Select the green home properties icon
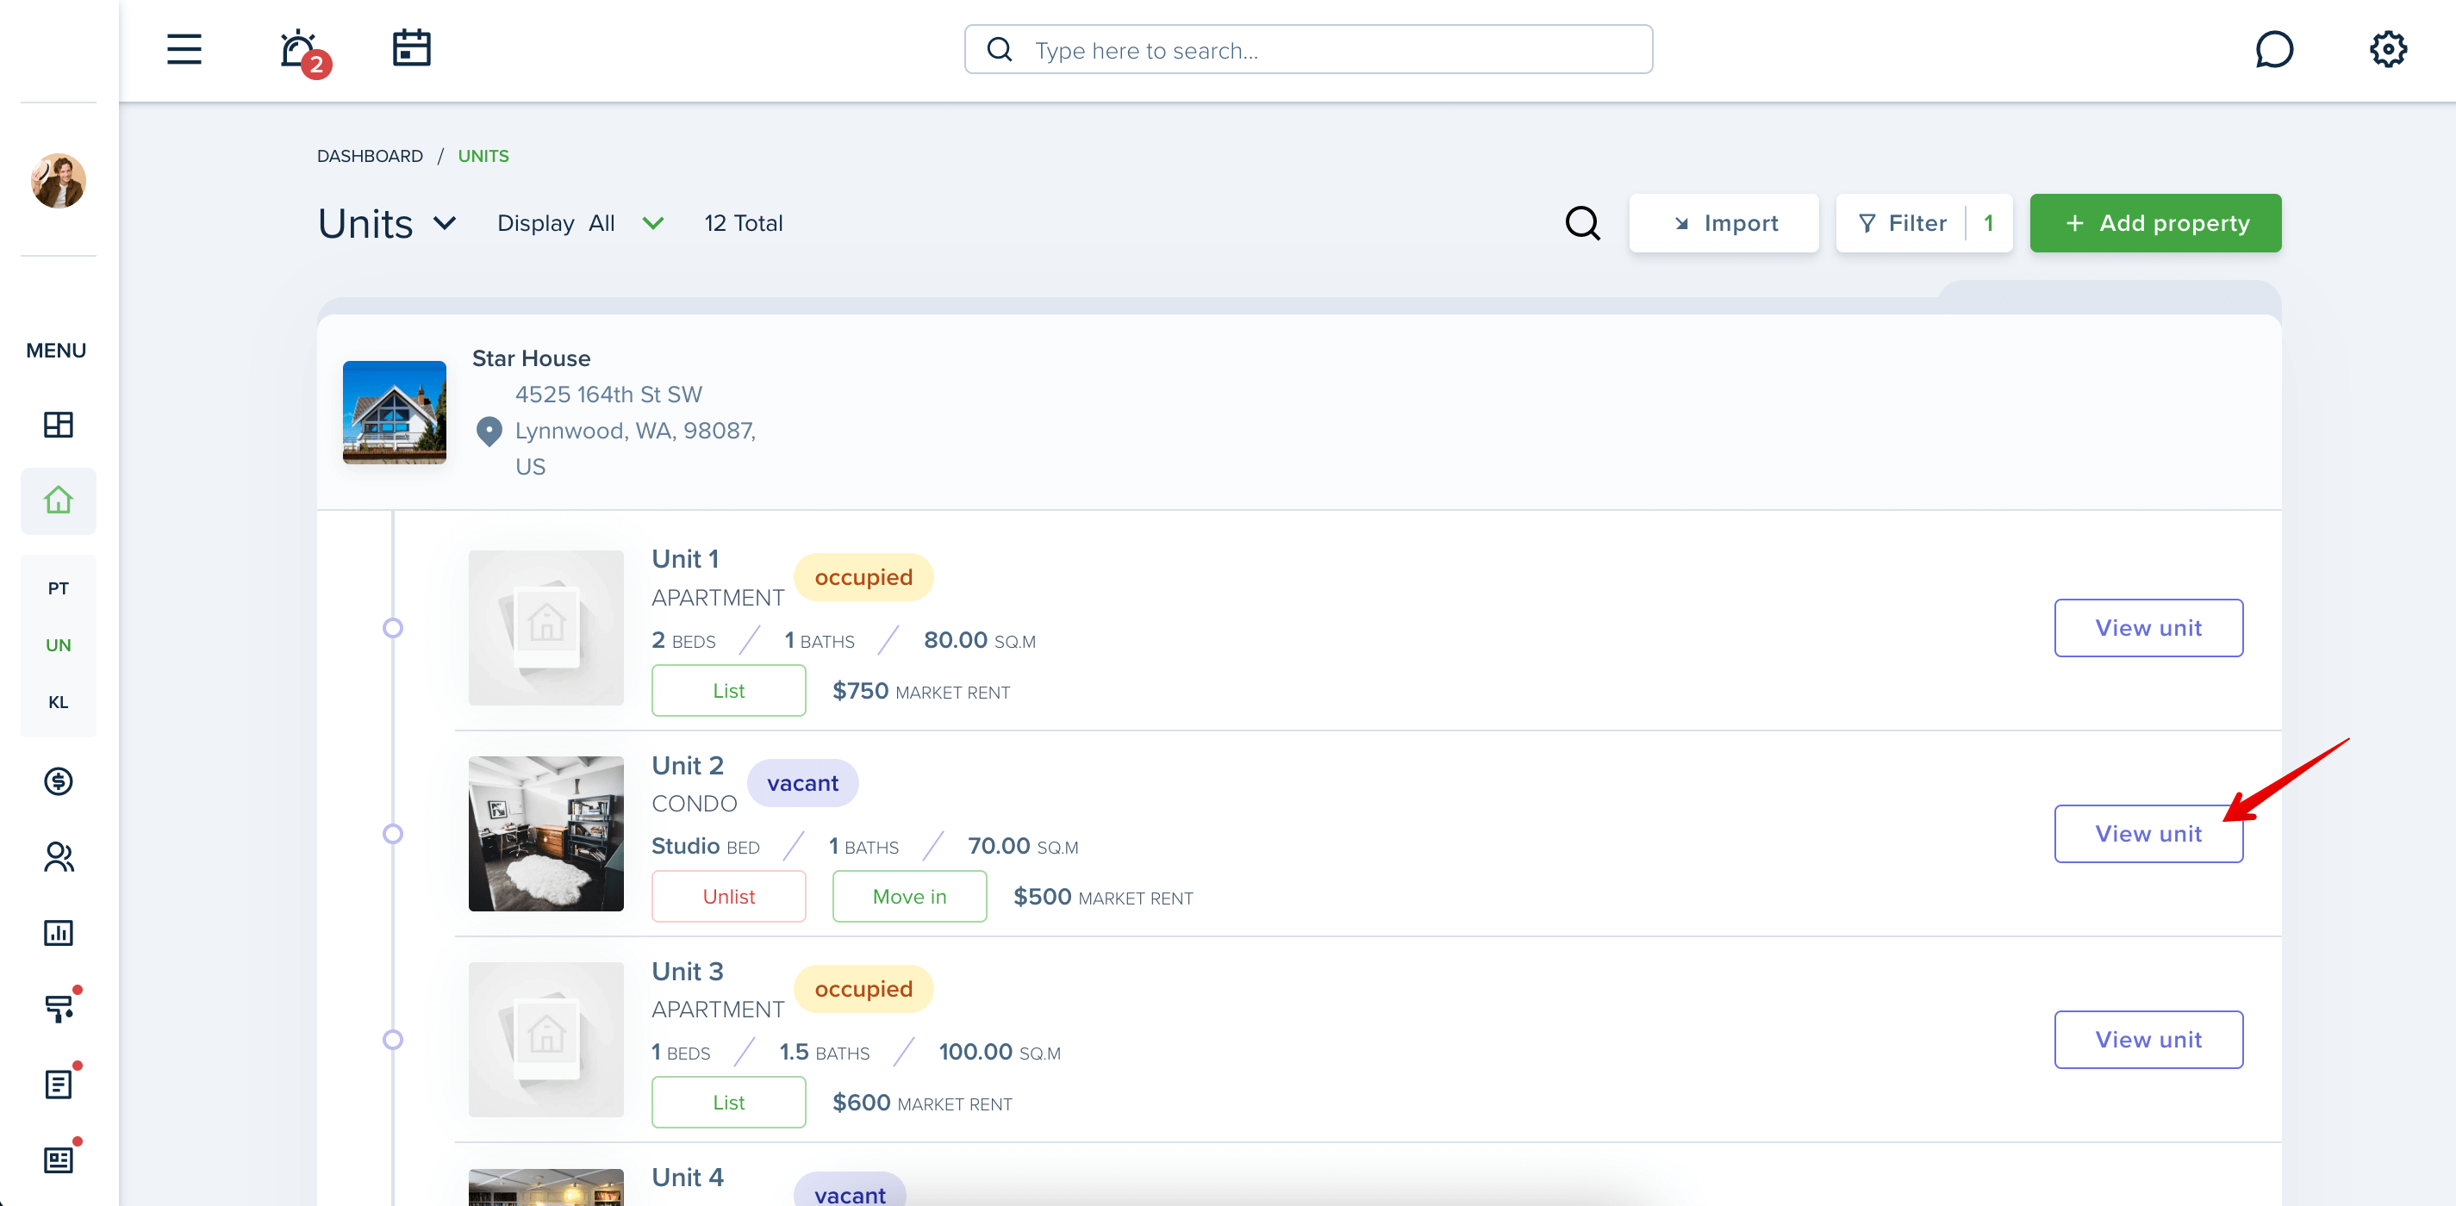Viewport: 2456px width, 1206px height. (58, 500)
